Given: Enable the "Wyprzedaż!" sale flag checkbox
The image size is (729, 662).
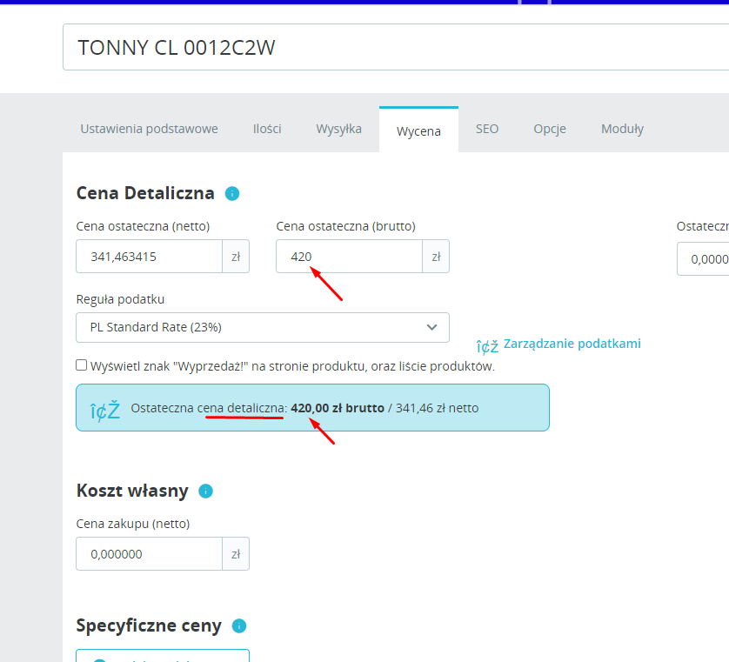Looking at the screenshot, I should click(82, 365).
